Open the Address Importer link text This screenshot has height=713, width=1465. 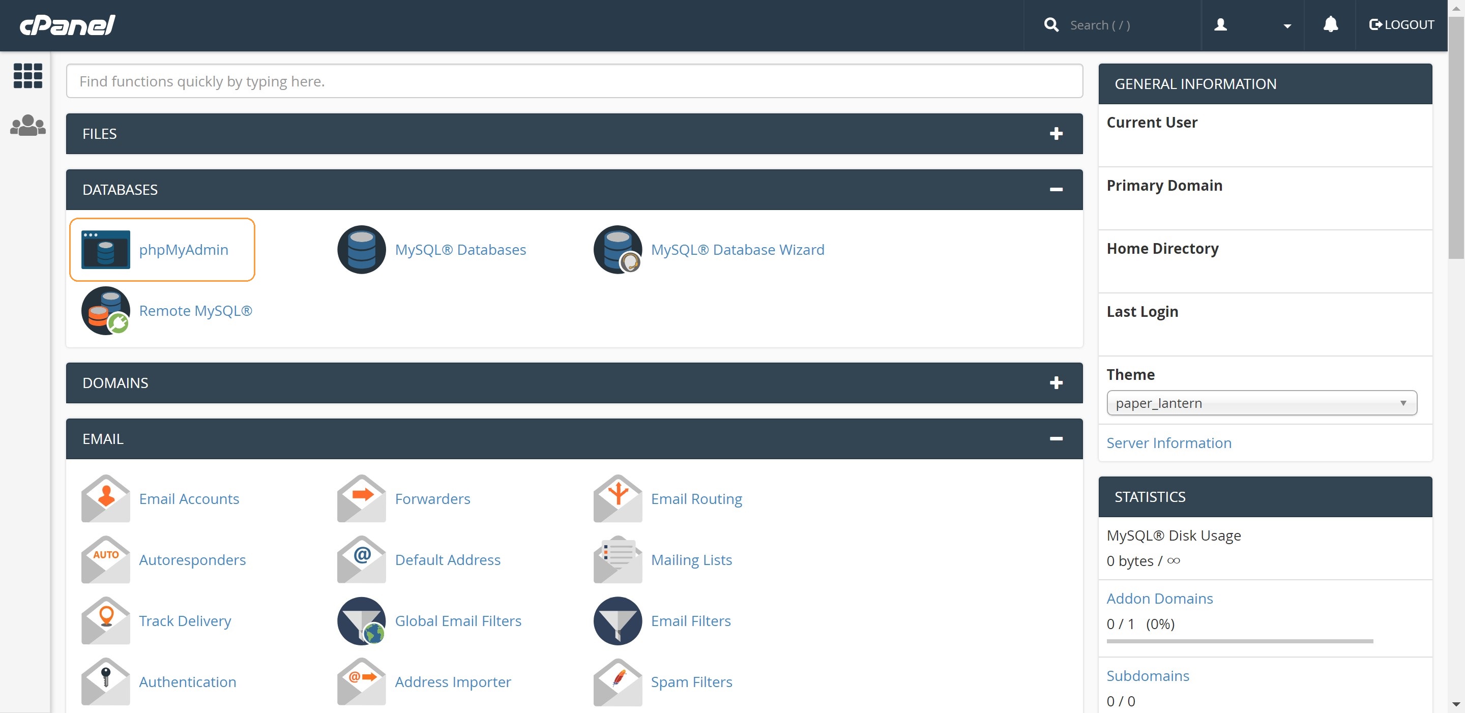coord(453,682)
